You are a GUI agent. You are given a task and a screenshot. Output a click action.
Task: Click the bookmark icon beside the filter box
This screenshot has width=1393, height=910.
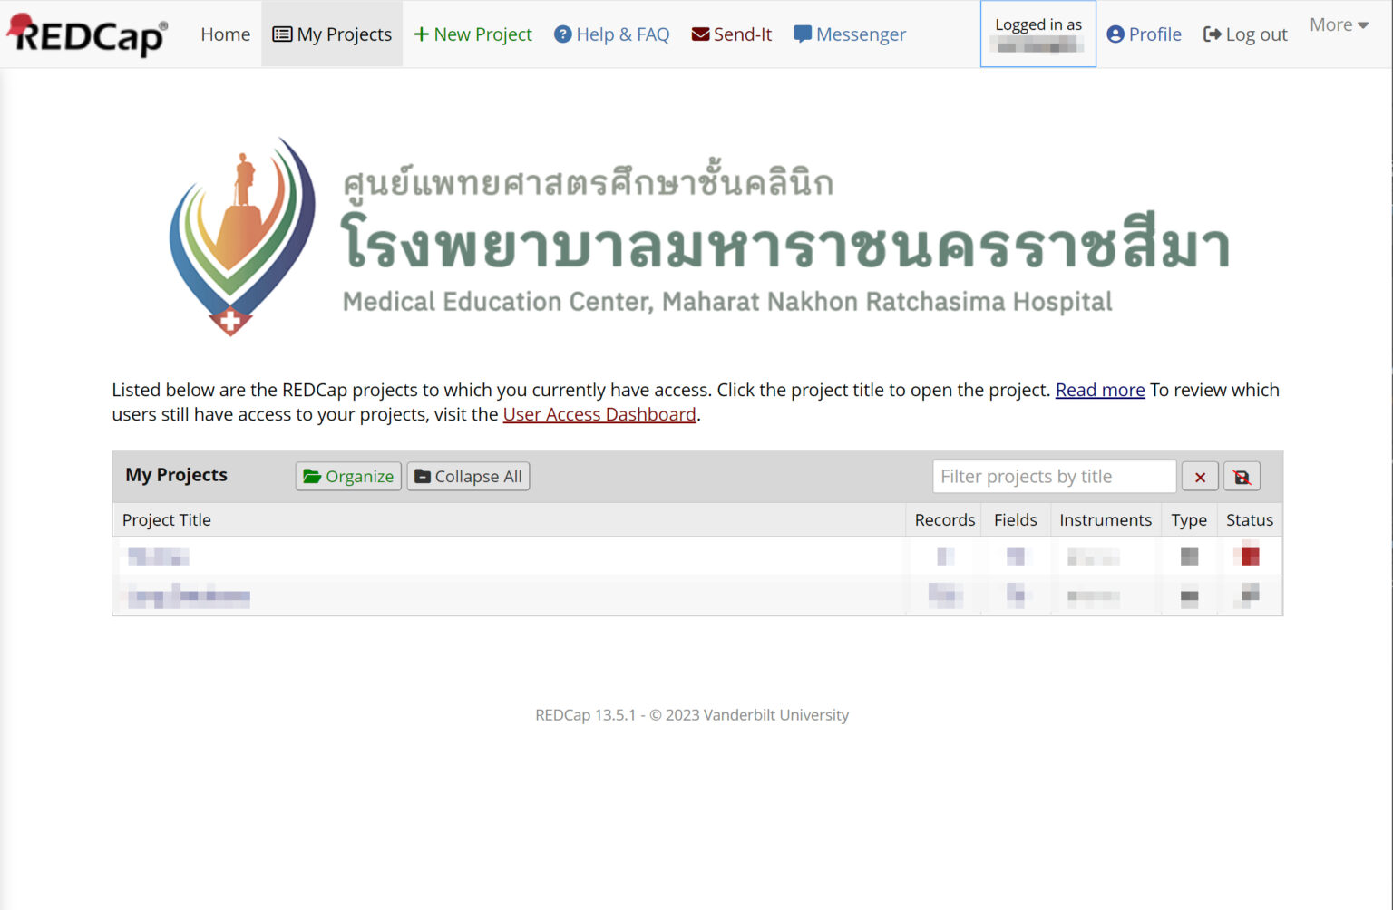pyautogui.click(x=1242, y=476)
